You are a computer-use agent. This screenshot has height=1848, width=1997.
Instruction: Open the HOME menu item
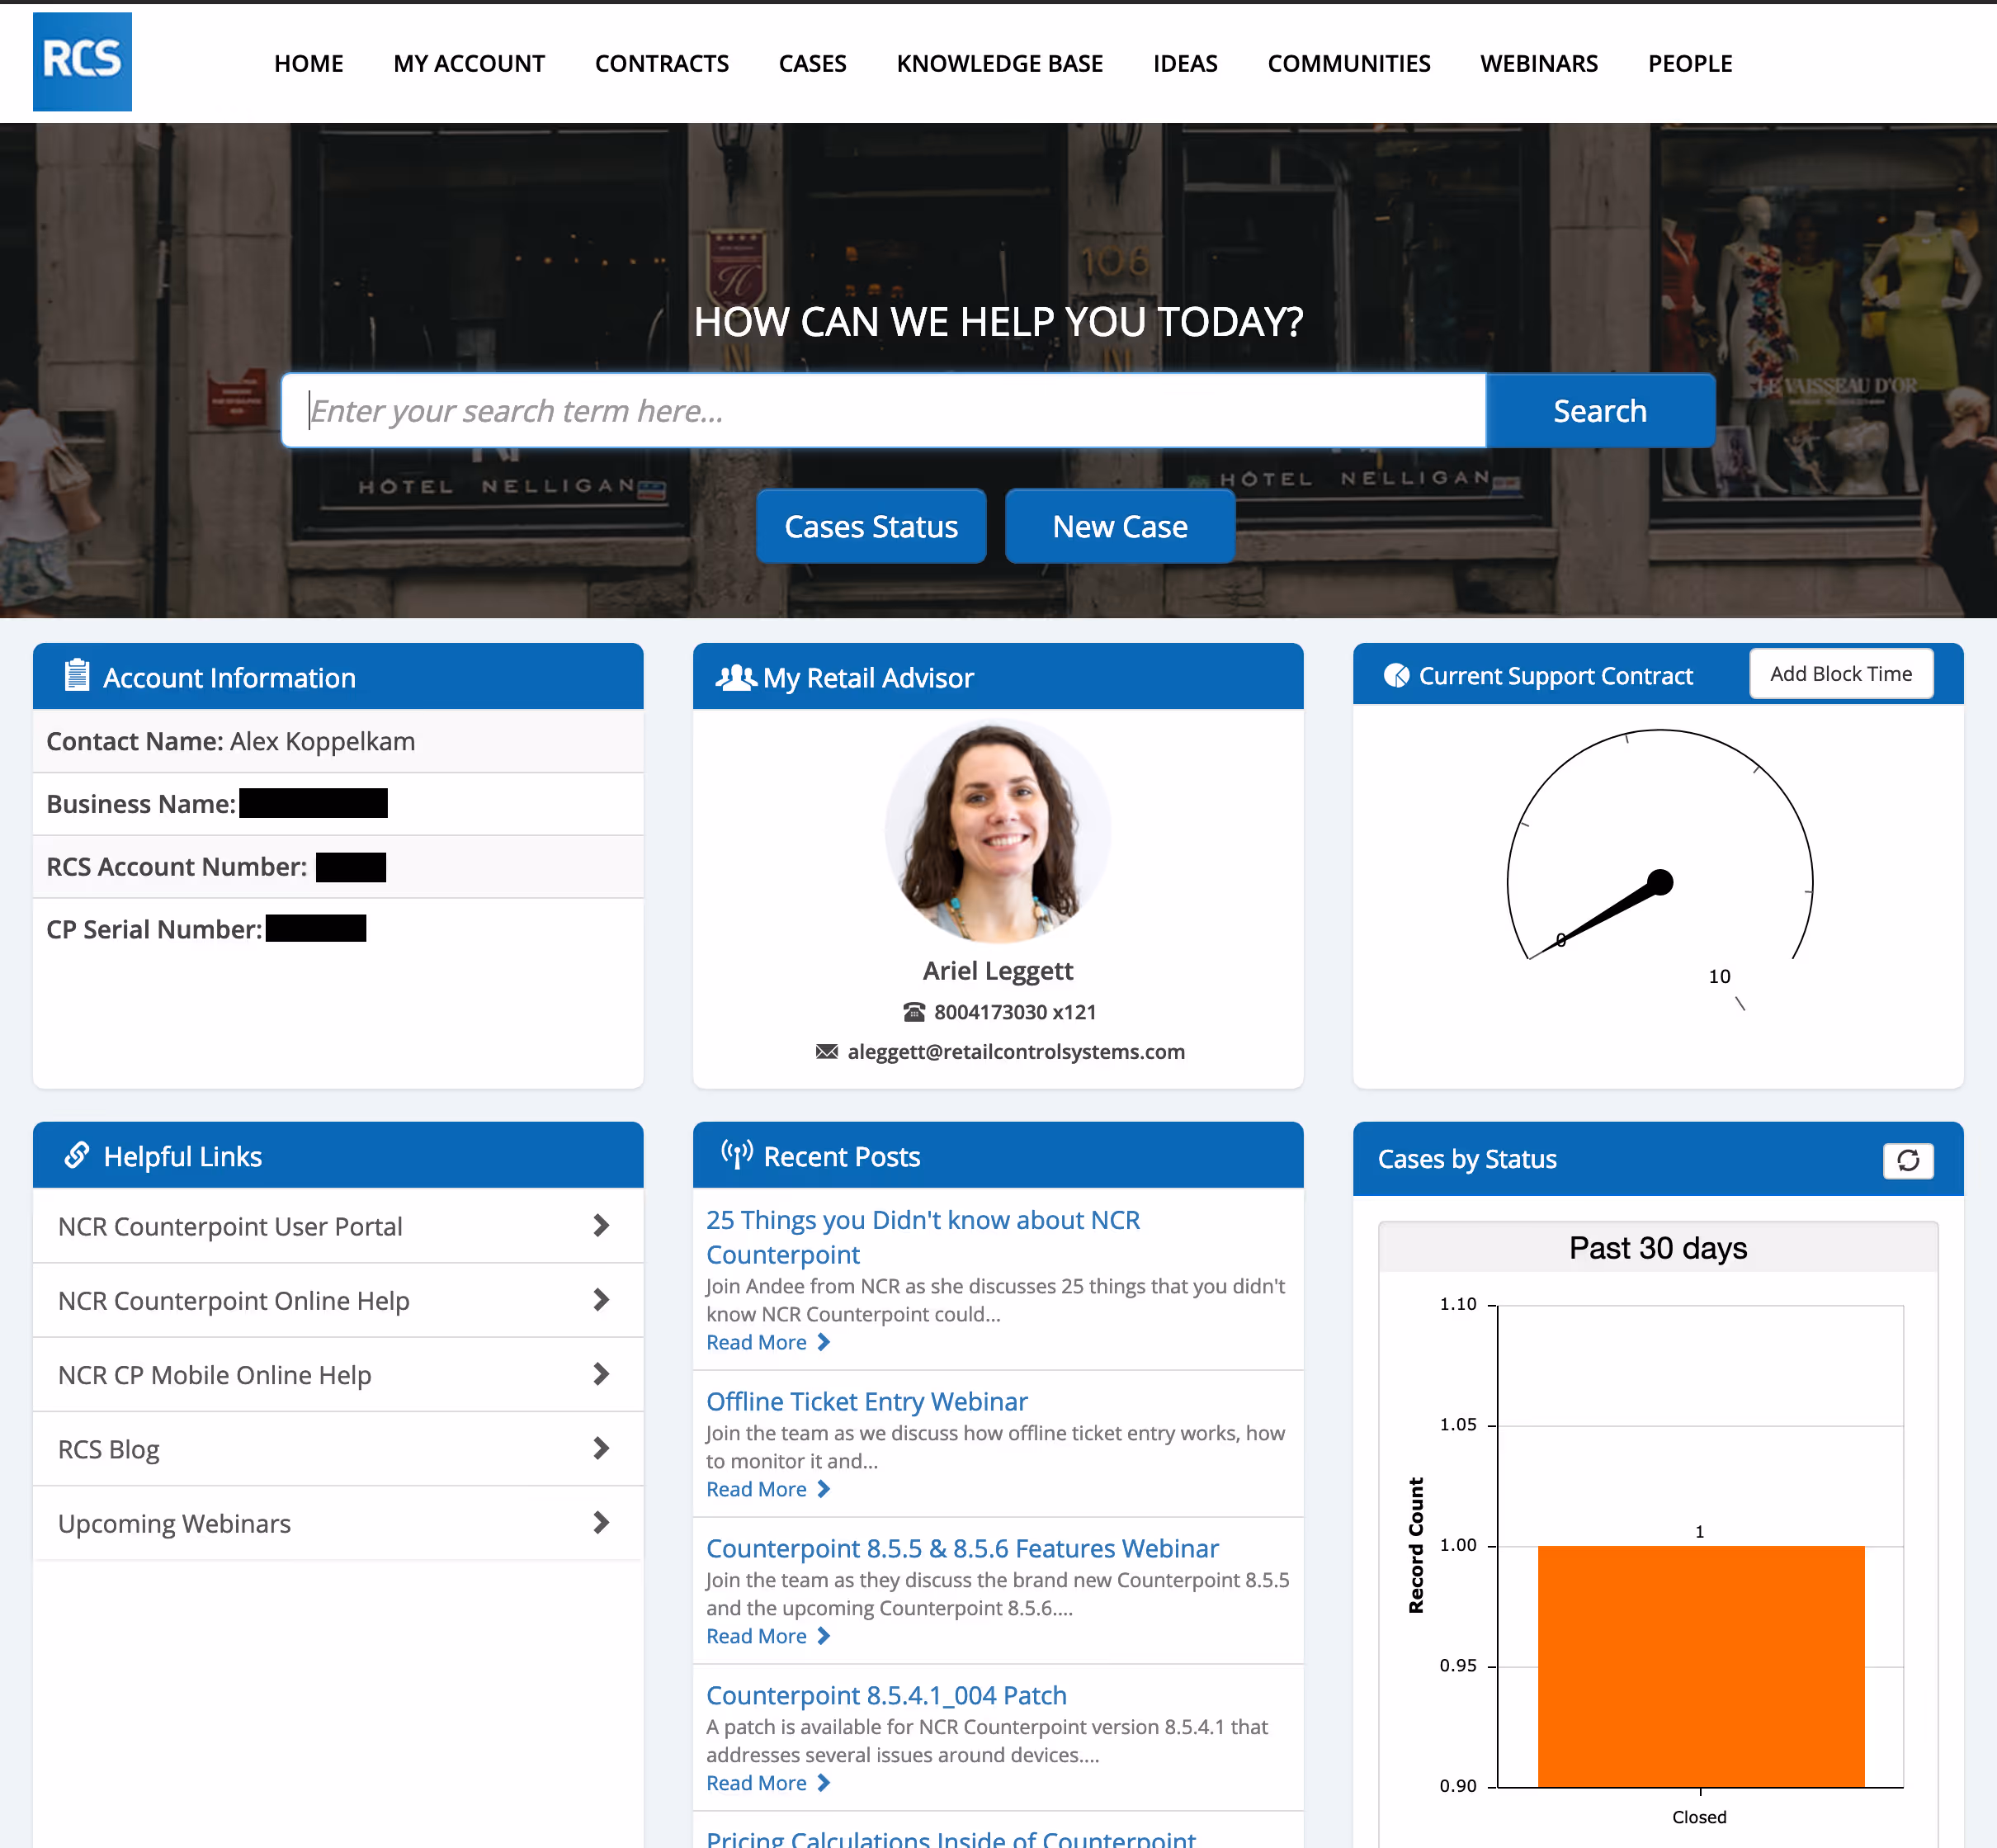[308, 63]
